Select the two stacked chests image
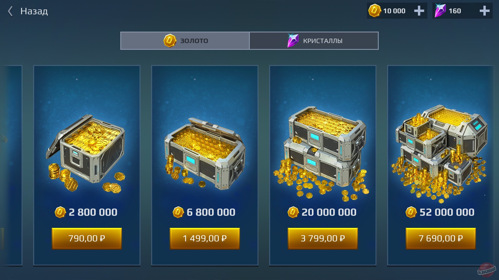The width and height of the screenshot is (499, 280). [321, 153]
